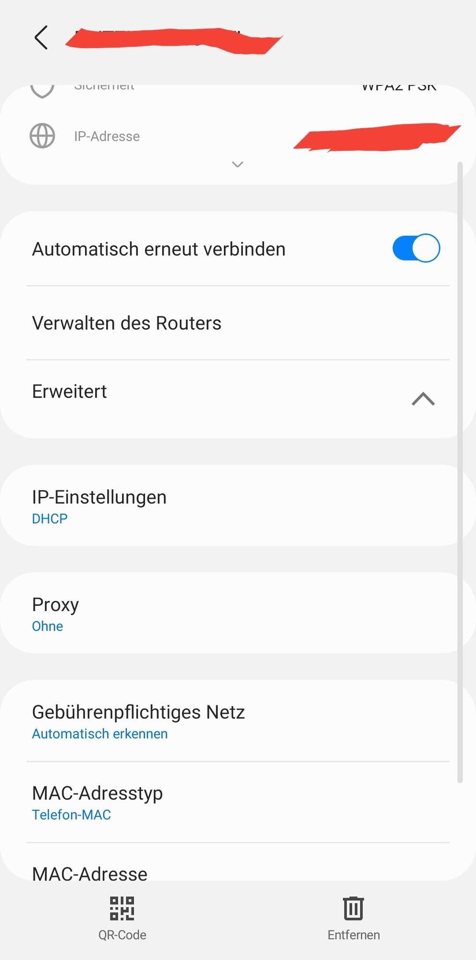
Task: Expand network details with small down chevron
Action: [x=237, y=165]
